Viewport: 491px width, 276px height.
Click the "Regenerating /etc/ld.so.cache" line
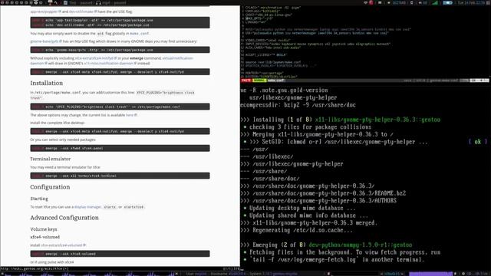tap(297, 230)
